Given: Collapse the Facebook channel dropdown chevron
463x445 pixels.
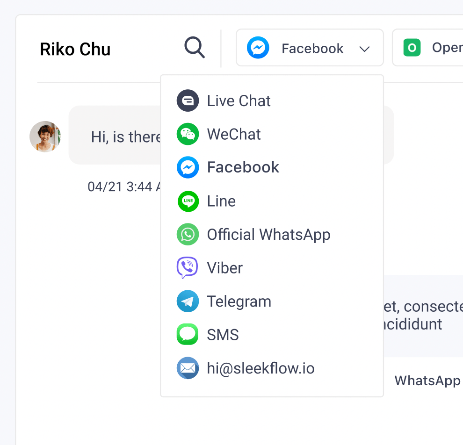Looking at the screenshot, I should (x=365, y=49).
